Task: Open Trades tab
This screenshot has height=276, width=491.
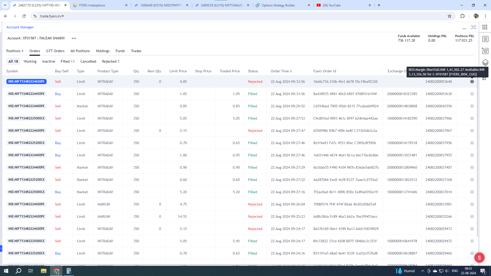Action: 136,51
